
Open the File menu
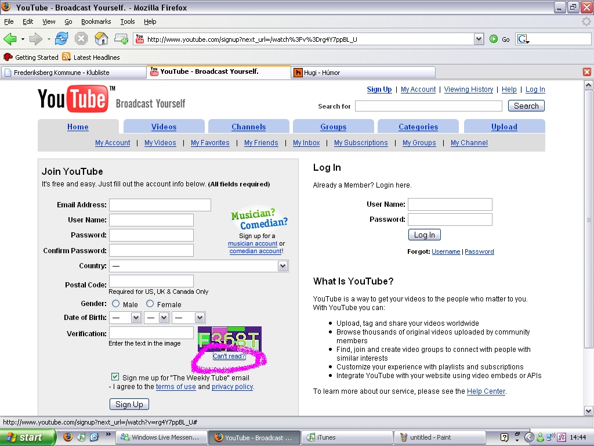click(x=9, y=21)
